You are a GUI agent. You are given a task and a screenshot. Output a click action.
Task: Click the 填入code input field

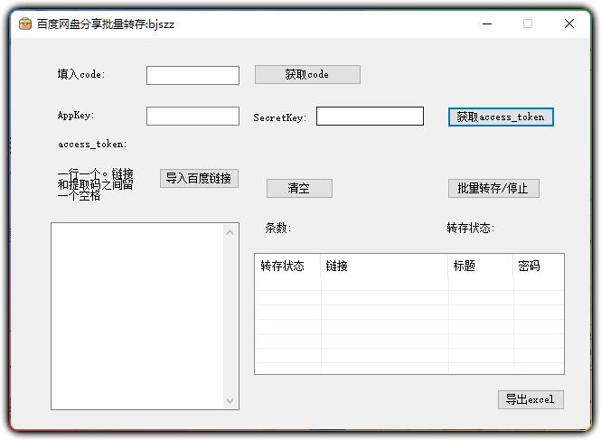click(x=193, y=76)
